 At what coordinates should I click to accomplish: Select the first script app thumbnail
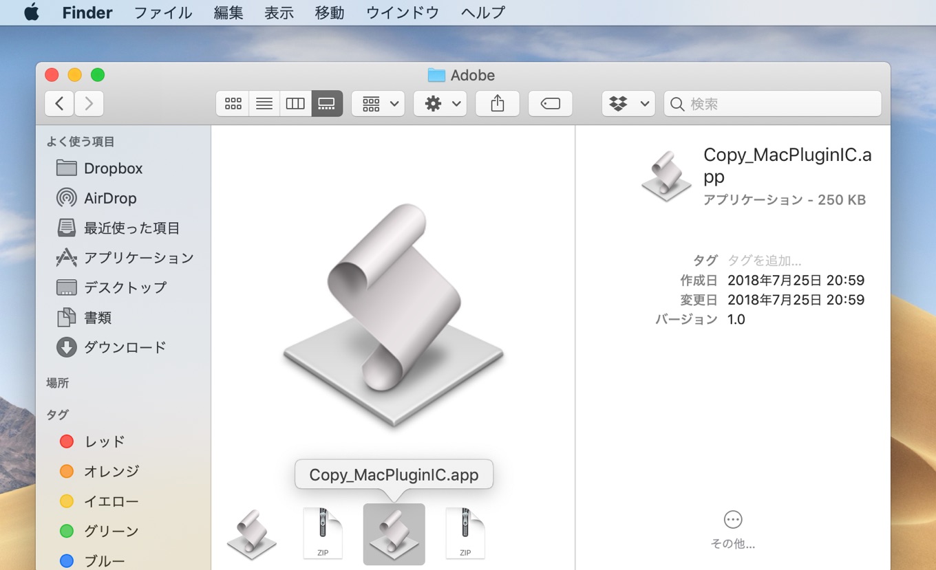click(251, 534)
